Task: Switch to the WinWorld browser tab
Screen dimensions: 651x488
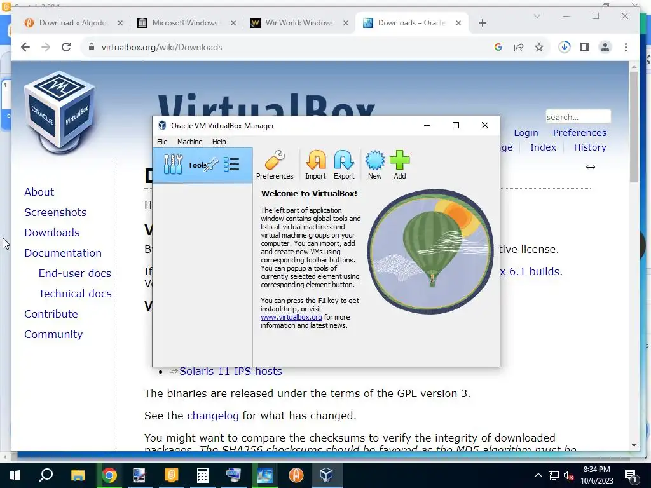Action: pyautogui.click(x=300, y=23)
